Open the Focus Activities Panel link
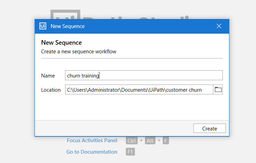The width and height of the screenshot is (256, 163). (92, 141)
